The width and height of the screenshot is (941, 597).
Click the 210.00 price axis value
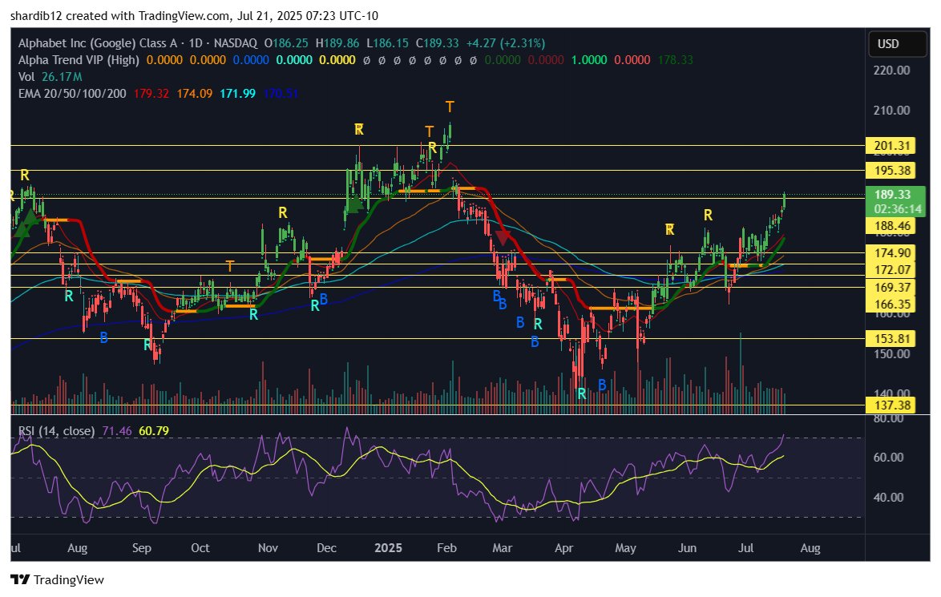click(891, 111)
